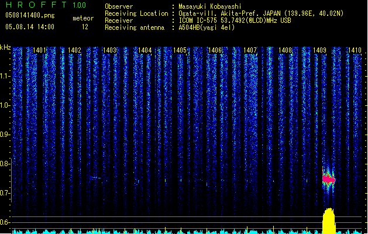Click the 1410 time marker

355,50
